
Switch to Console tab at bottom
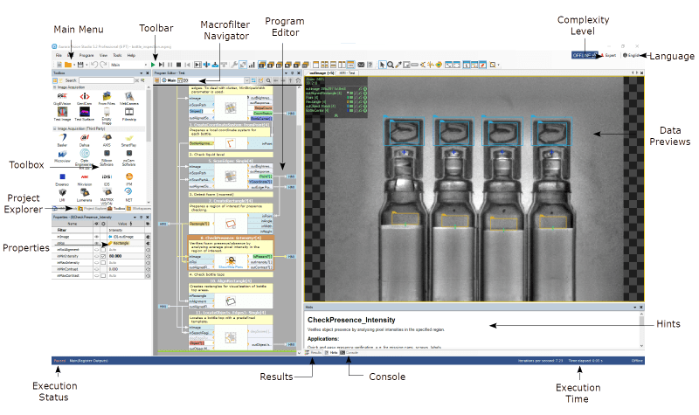pyautogui.click(x=350, y=353)
